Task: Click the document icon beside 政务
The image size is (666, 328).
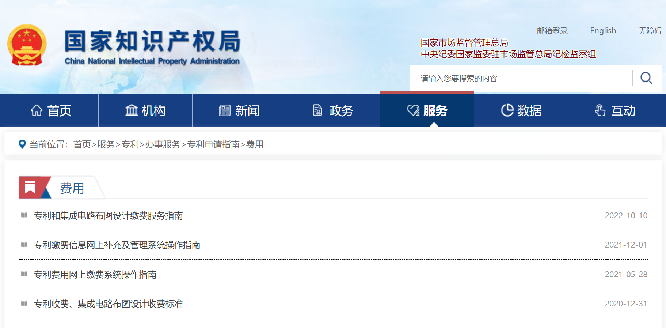Action: click(317, 110)
